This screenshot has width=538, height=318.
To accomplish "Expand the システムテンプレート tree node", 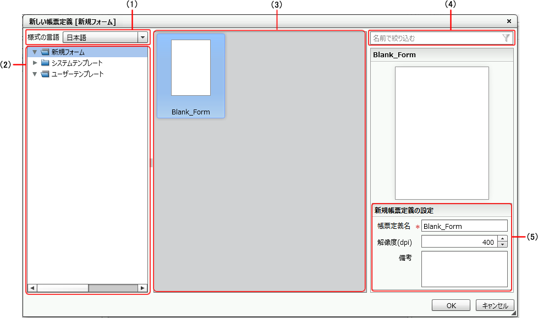I will (x=35, y=63).
